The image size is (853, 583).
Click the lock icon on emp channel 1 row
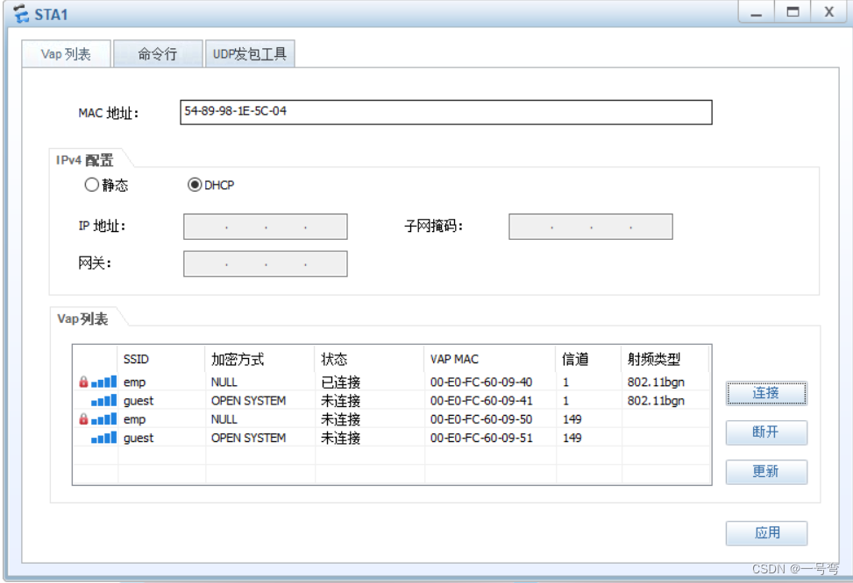(83, 382)
